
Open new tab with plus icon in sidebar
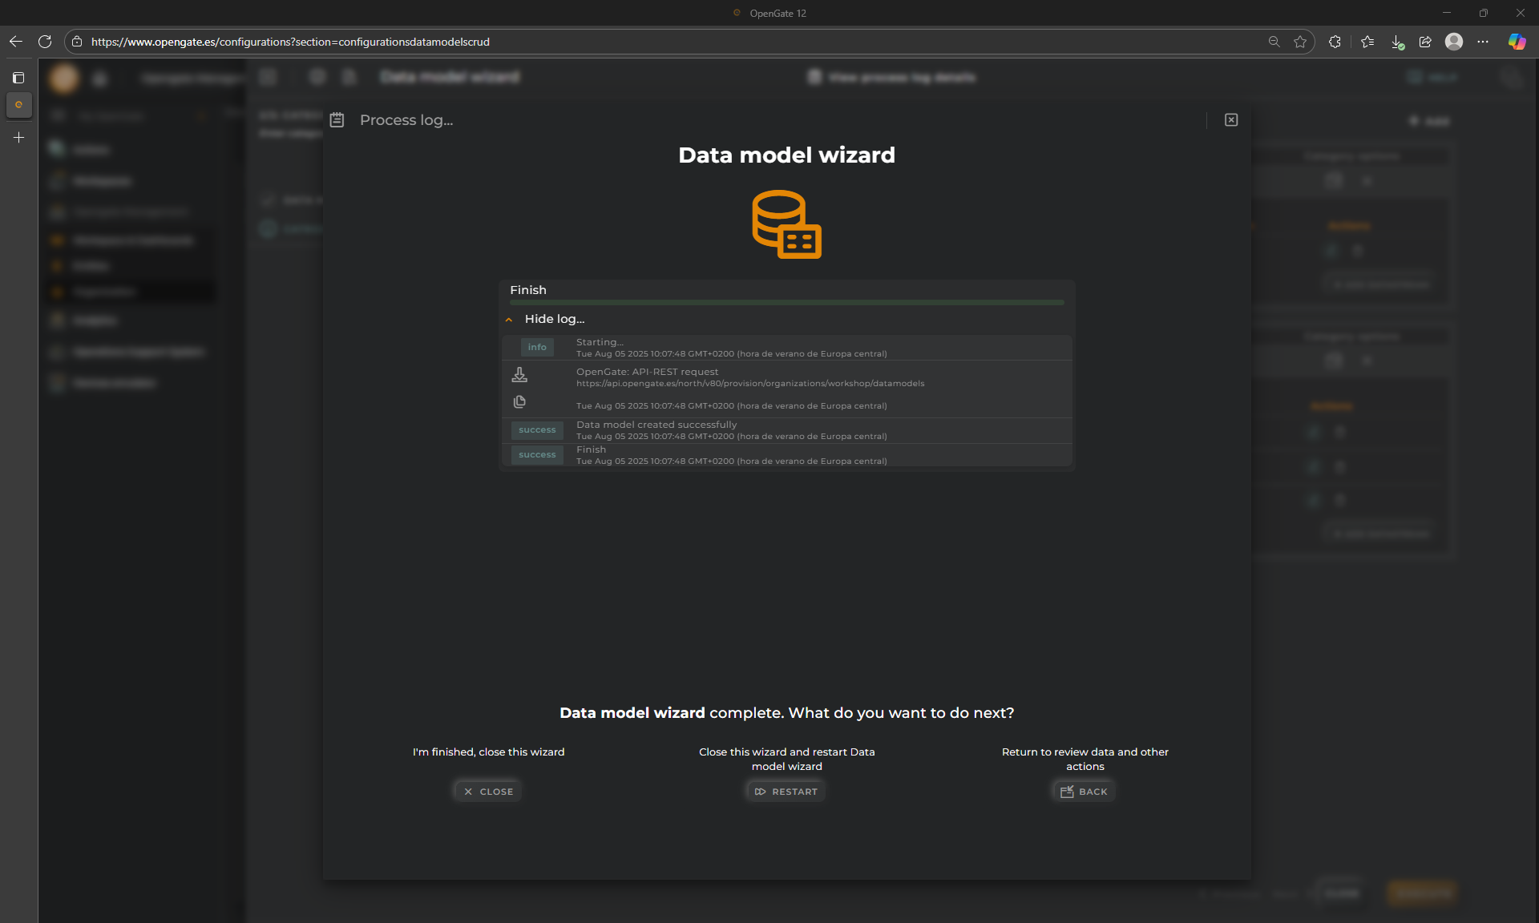coord(18,138)
